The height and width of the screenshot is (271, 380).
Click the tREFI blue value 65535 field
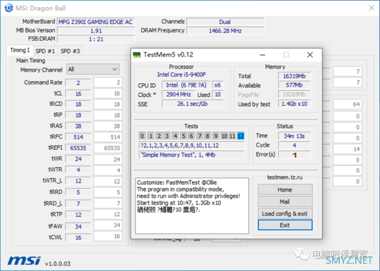coord(78,148)
